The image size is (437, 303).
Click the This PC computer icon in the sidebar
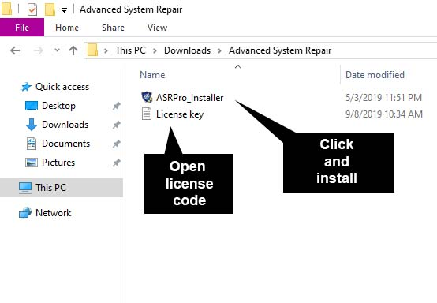click(25, 188)
